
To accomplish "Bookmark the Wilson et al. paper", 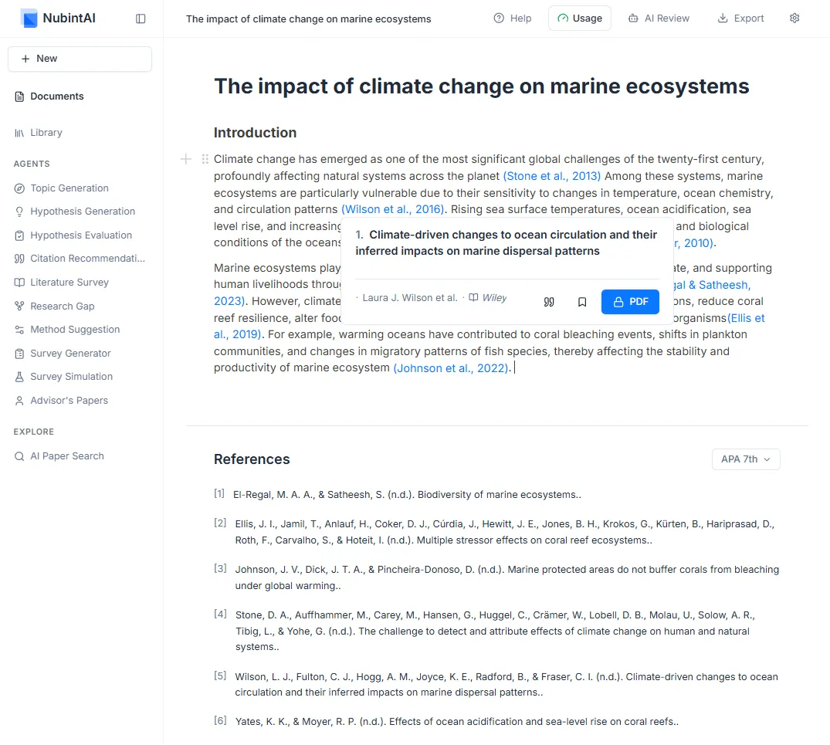I will click(x=582, y=302).
